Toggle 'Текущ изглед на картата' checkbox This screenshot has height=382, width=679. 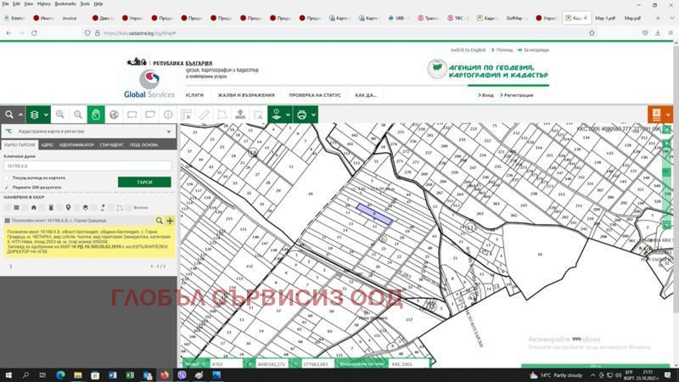pos(7,177)
